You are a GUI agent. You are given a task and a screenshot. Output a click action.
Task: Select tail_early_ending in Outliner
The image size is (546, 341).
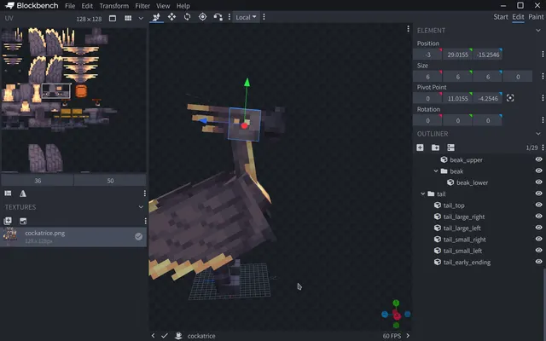pos(467,262)
